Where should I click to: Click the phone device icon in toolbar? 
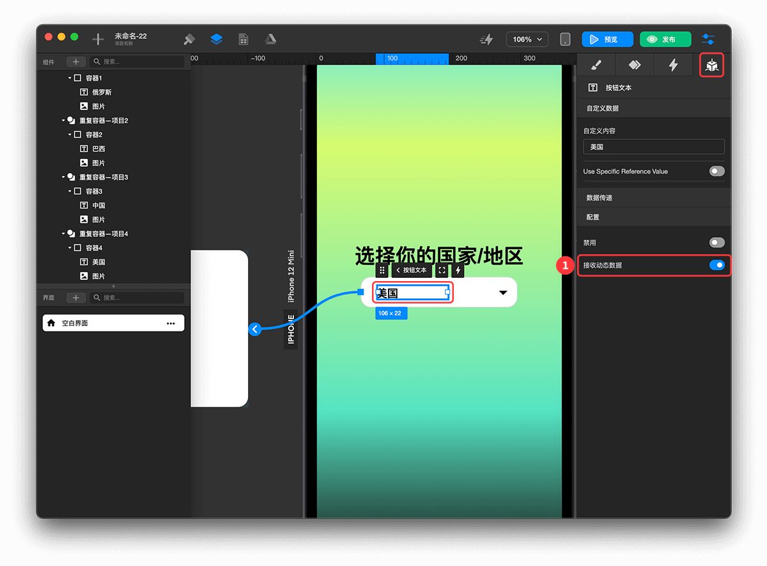566,40
